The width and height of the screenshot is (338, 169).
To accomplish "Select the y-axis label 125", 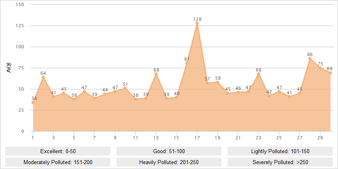I will pos(20,26).
